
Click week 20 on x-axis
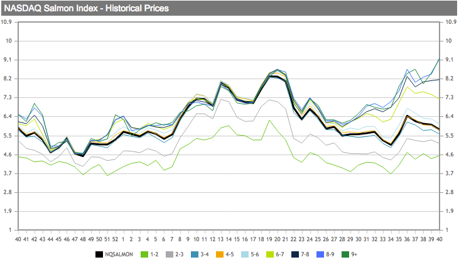click(277, 239)
